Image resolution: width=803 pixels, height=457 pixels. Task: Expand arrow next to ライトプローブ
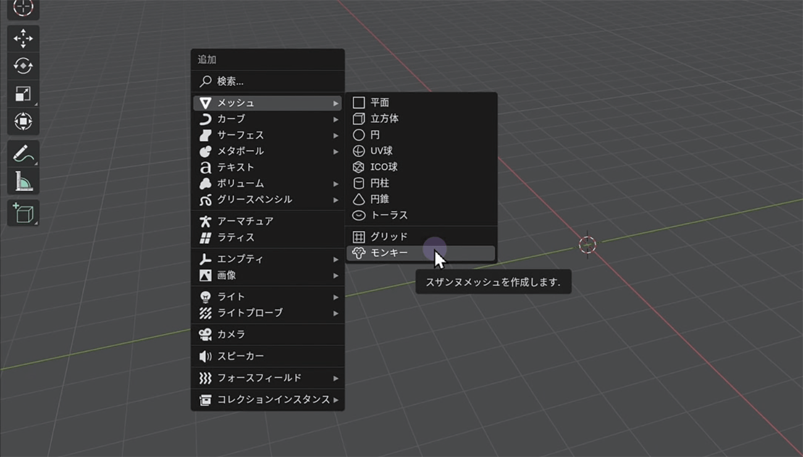pyautogui.click(x=336, y=313)
